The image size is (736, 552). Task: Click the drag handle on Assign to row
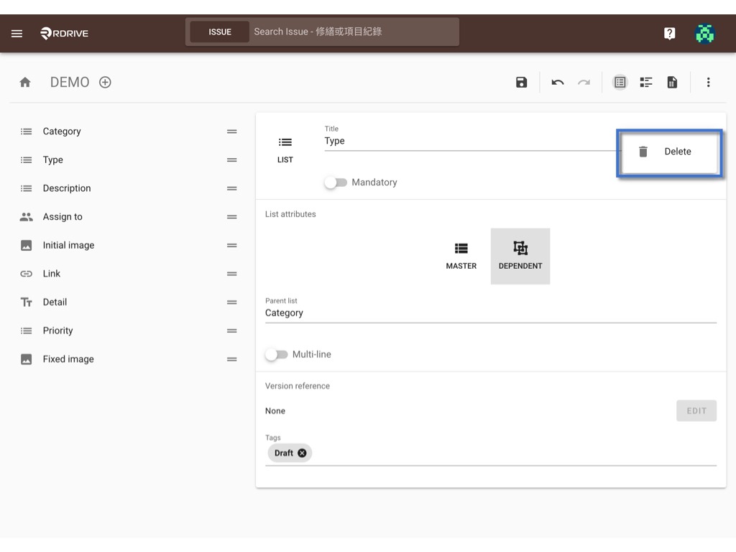tap(232, 217)
